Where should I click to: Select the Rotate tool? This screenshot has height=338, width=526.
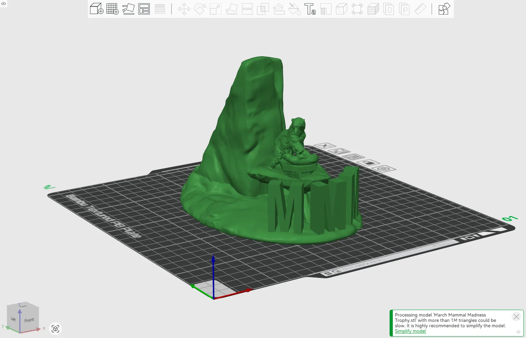(x=200, y=9)
